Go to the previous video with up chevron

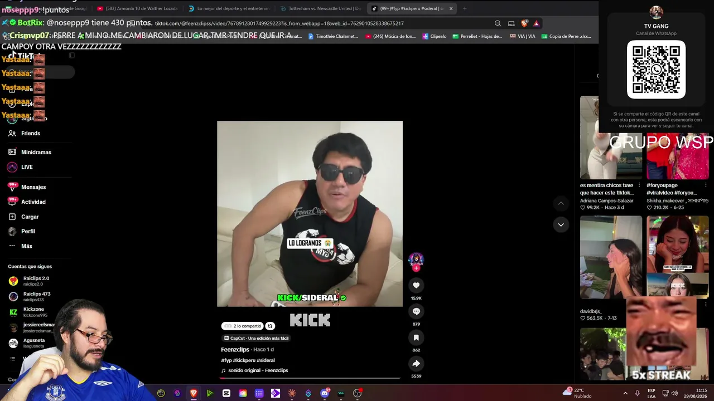click(x=561, y=204)
